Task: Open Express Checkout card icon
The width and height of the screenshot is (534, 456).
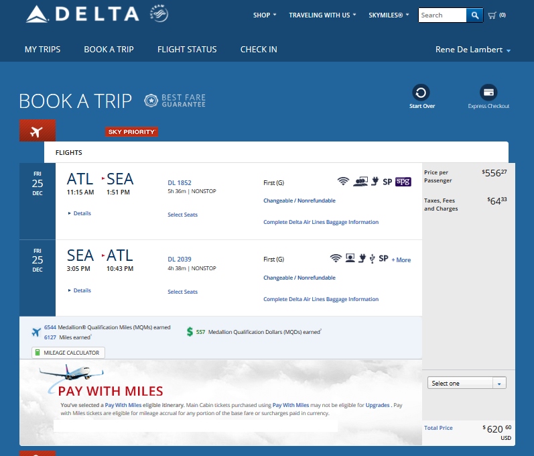Action: click(x=488, y=93)
